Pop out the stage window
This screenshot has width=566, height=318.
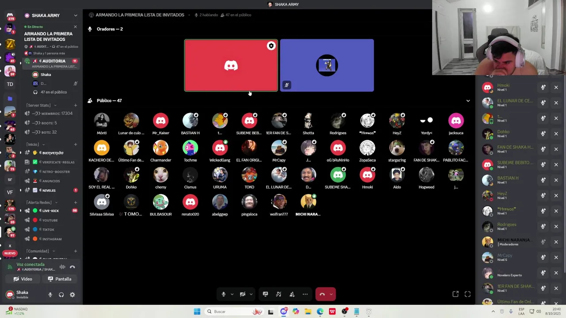(455, 294)
